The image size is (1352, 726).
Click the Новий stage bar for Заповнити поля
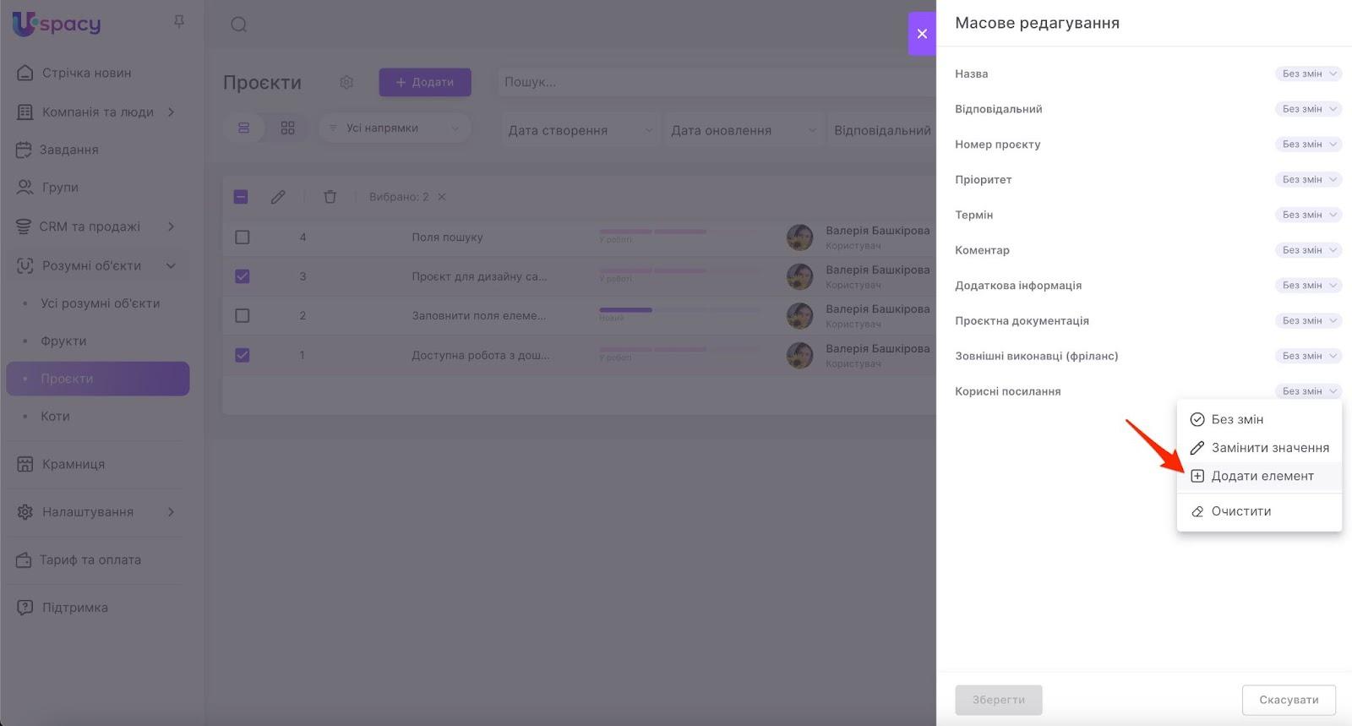pos(625,310)
